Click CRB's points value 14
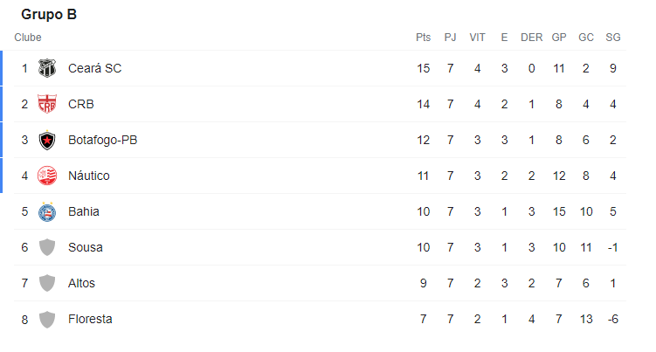656x352 pixels. [424, 104]
